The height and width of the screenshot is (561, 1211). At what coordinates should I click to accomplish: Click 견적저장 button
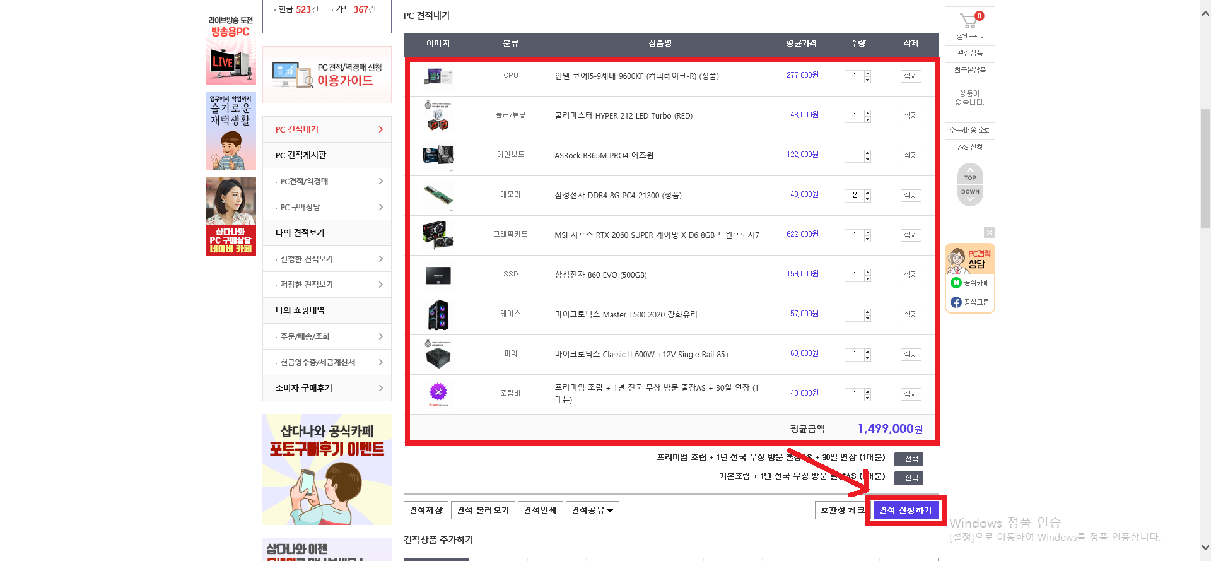tap(426, 510)
